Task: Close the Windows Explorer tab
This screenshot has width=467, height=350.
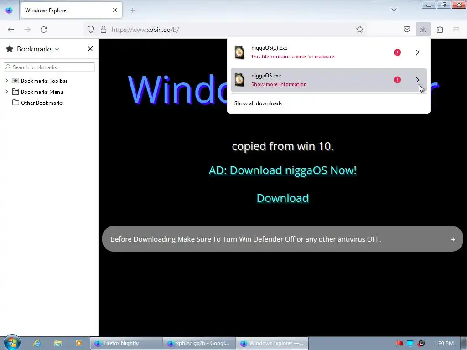Action: tap(115, 10)
